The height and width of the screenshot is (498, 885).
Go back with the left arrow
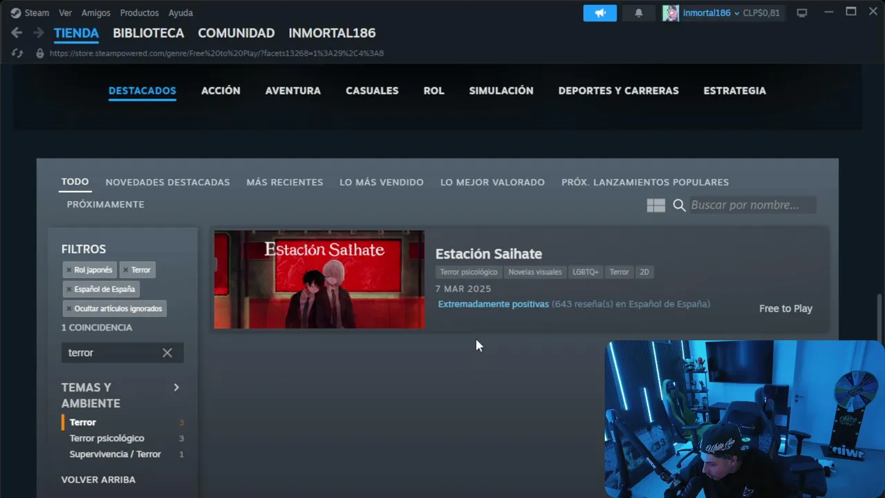tap(17, 33)
